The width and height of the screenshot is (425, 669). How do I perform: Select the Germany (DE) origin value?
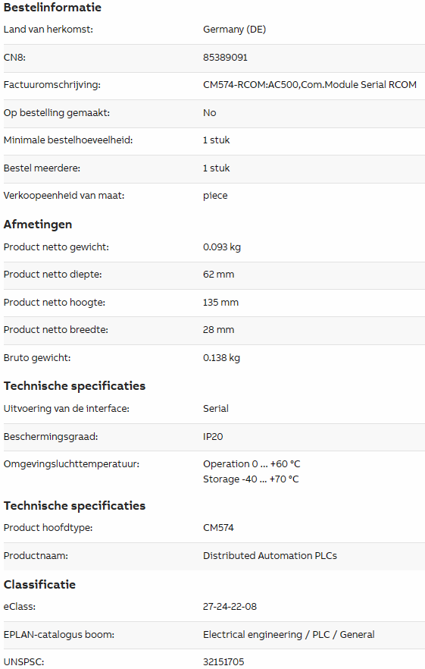click(x=234, y=30)
